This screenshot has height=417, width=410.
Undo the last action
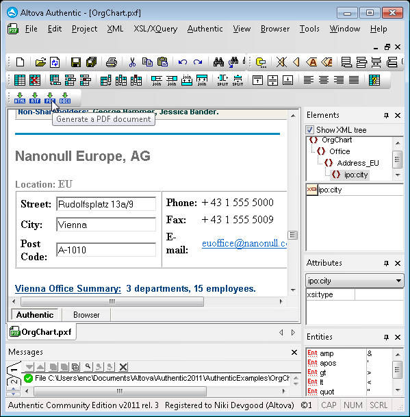(183, 62)
